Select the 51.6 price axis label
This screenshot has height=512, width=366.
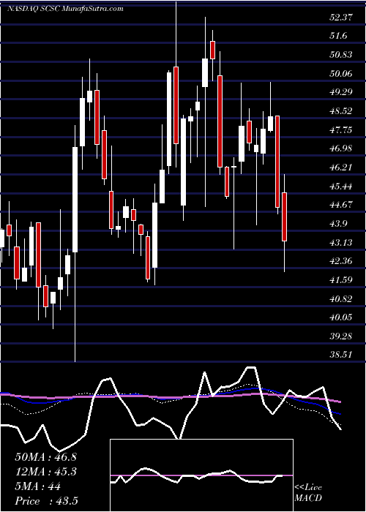(338, 37)
